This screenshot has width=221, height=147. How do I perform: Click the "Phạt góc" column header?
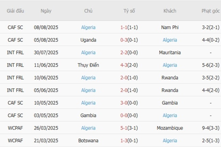[x=211, y=11]
